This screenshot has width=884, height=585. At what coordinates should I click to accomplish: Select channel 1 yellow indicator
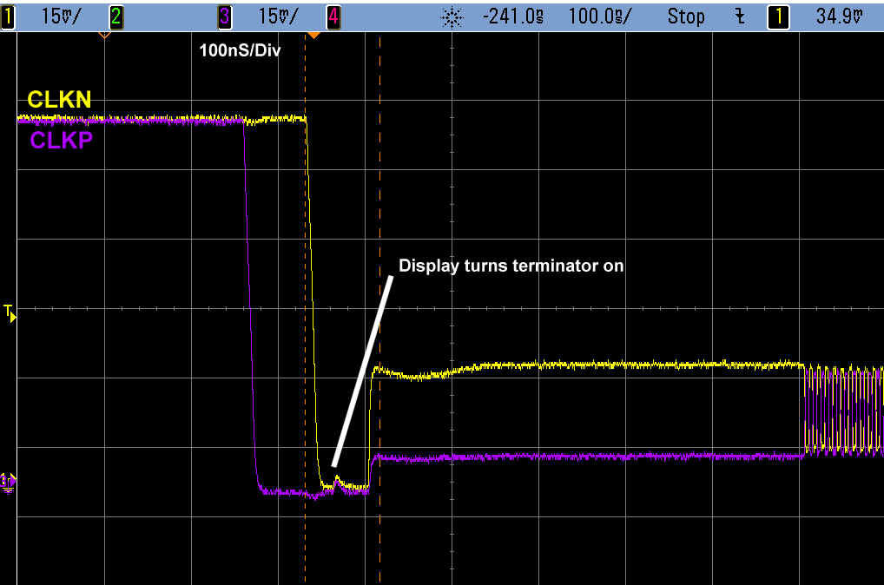[x=8, y=15]
